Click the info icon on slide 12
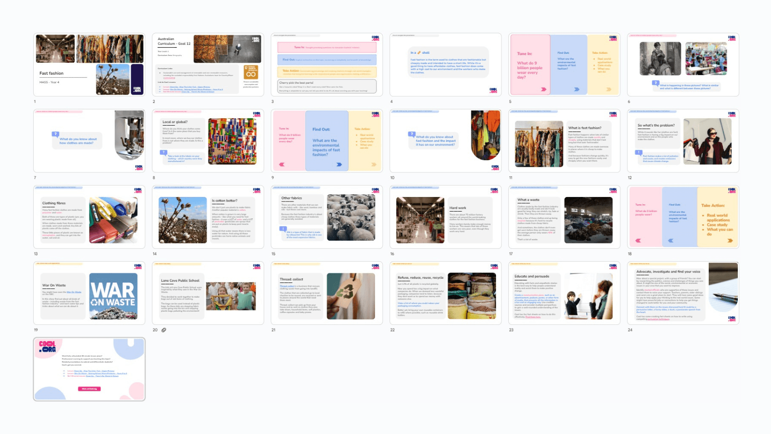 point(639,152)
